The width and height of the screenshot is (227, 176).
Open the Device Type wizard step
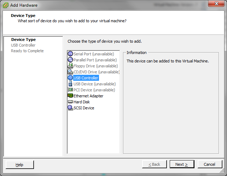23,40
